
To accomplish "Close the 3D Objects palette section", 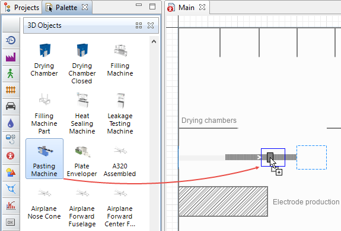I will pos(151,25).
